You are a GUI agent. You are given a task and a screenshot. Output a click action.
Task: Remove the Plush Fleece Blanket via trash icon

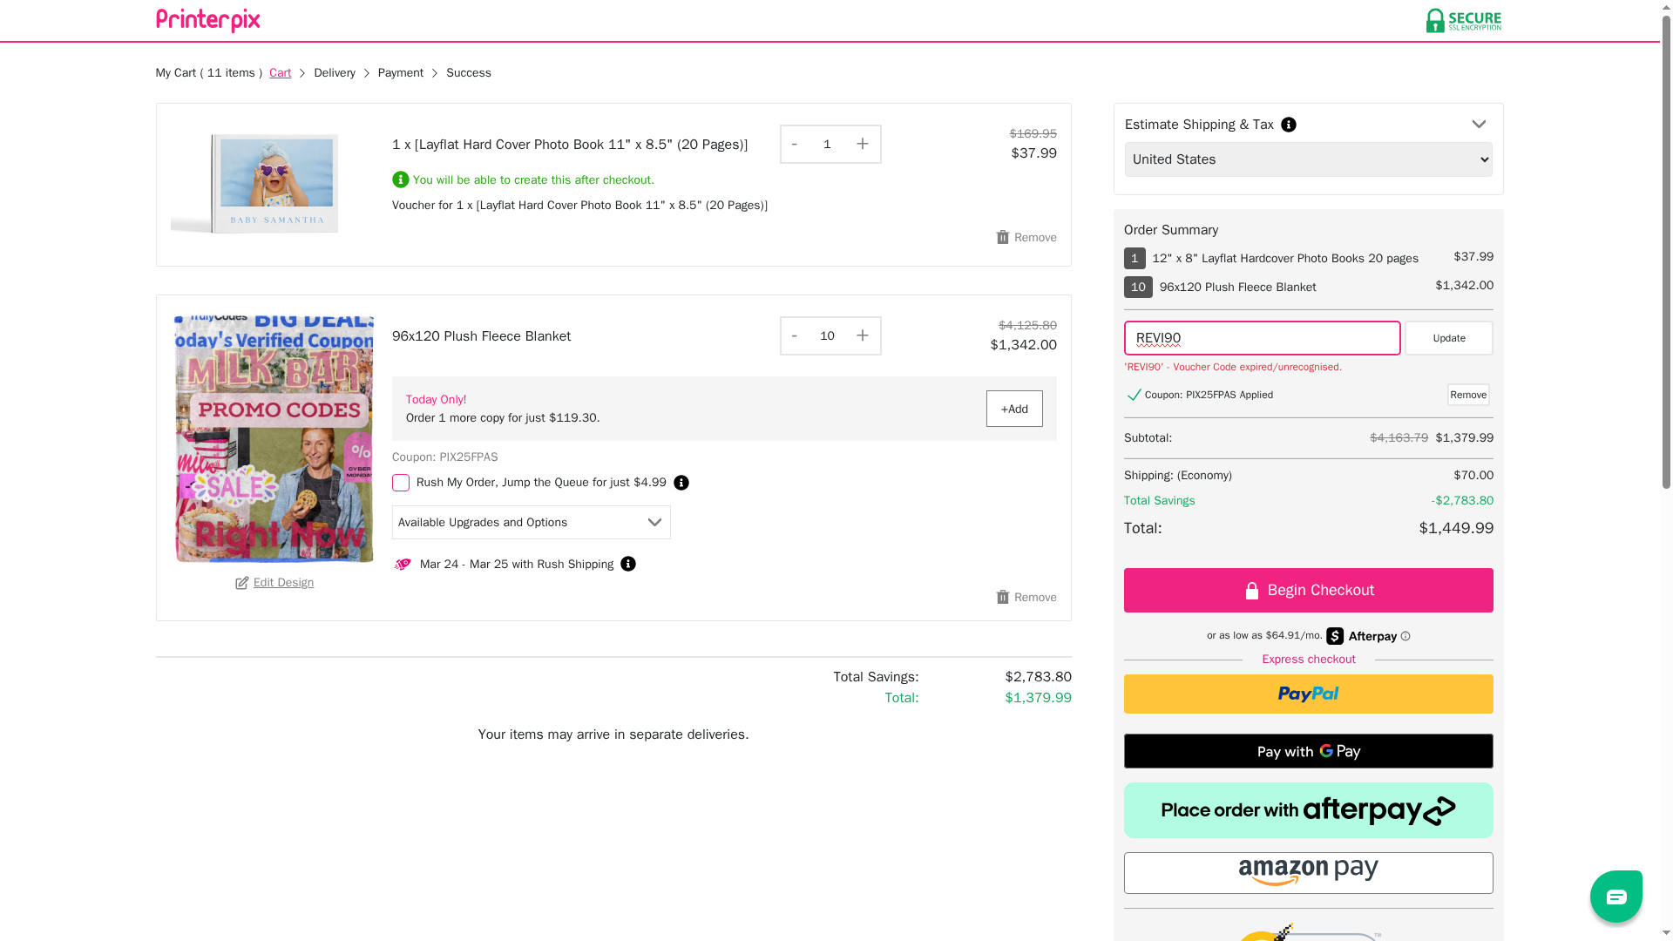[x=1004, y=597]
